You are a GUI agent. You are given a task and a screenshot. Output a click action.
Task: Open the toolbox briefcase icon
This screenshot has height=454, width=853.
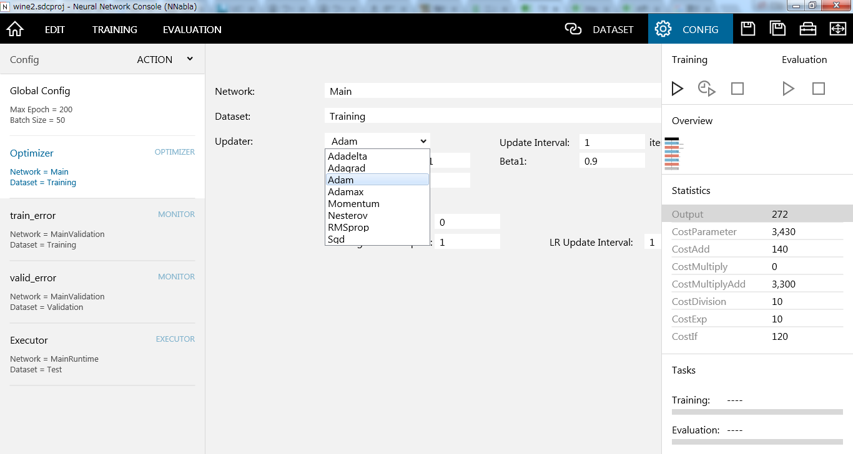click(808, 29)
